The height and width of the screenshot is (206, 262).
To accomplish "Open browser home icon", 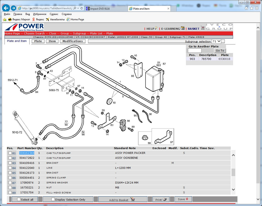I will point(246,8).
